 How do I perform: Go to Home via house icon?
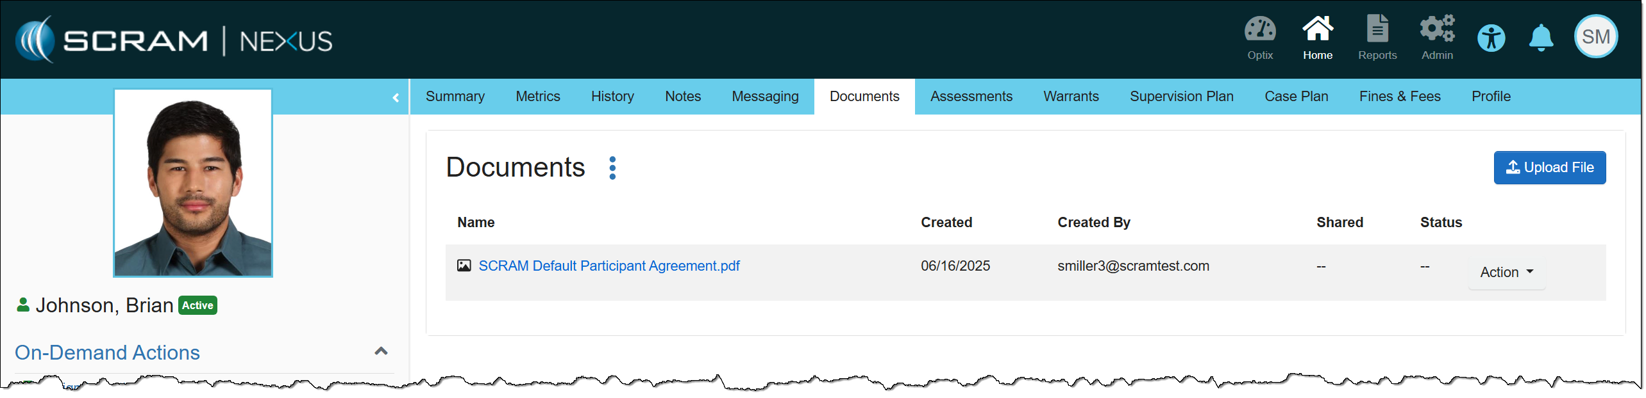click(x=1317, y=38)
